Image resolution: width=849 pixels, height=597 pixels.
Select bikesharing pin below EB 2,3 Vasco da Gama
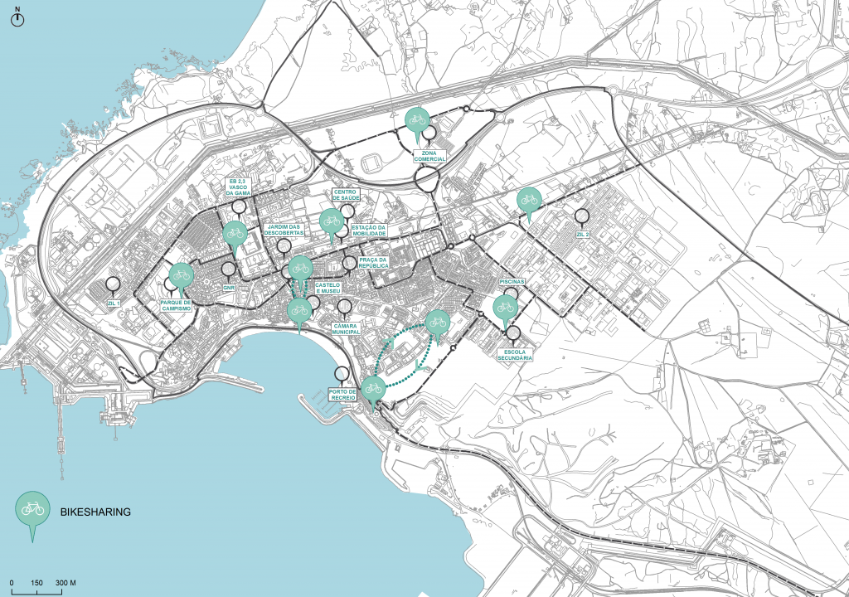pyautogui.click(x=235, y=237)
